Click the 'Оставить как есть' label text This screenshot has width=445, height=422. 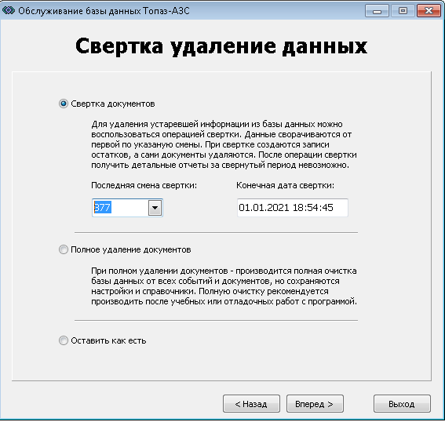tap(108, 340)
